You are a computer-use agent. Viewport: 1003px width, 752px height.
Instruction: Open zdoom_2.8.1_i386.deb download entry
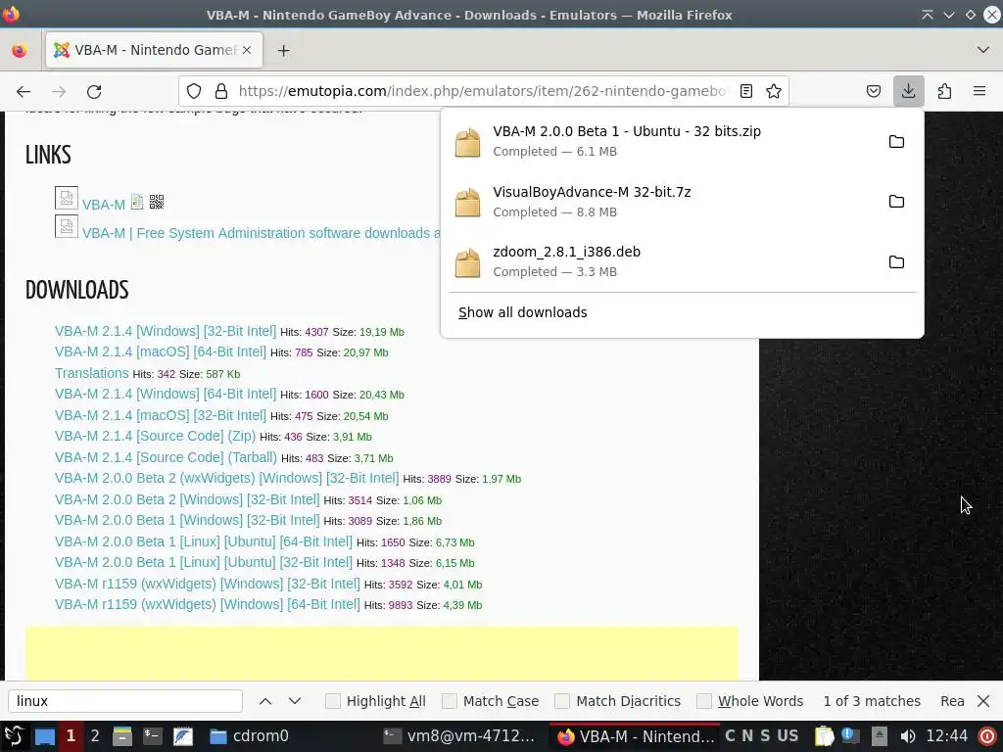tap(662, 261)
